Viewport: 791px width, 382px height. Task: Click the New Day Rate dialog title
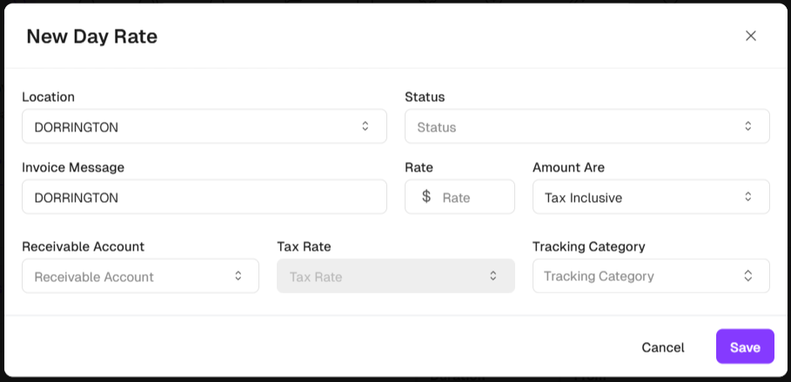click(91, 37)
